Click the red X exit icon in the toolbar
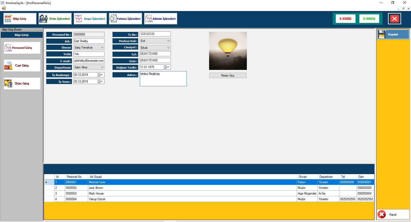Image resolution: width=411 pixels, height=222 pixels. pos(395,18)
